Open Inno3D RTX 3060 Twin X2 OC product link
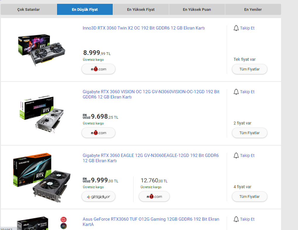298x230 pixels. click(144, 28)
